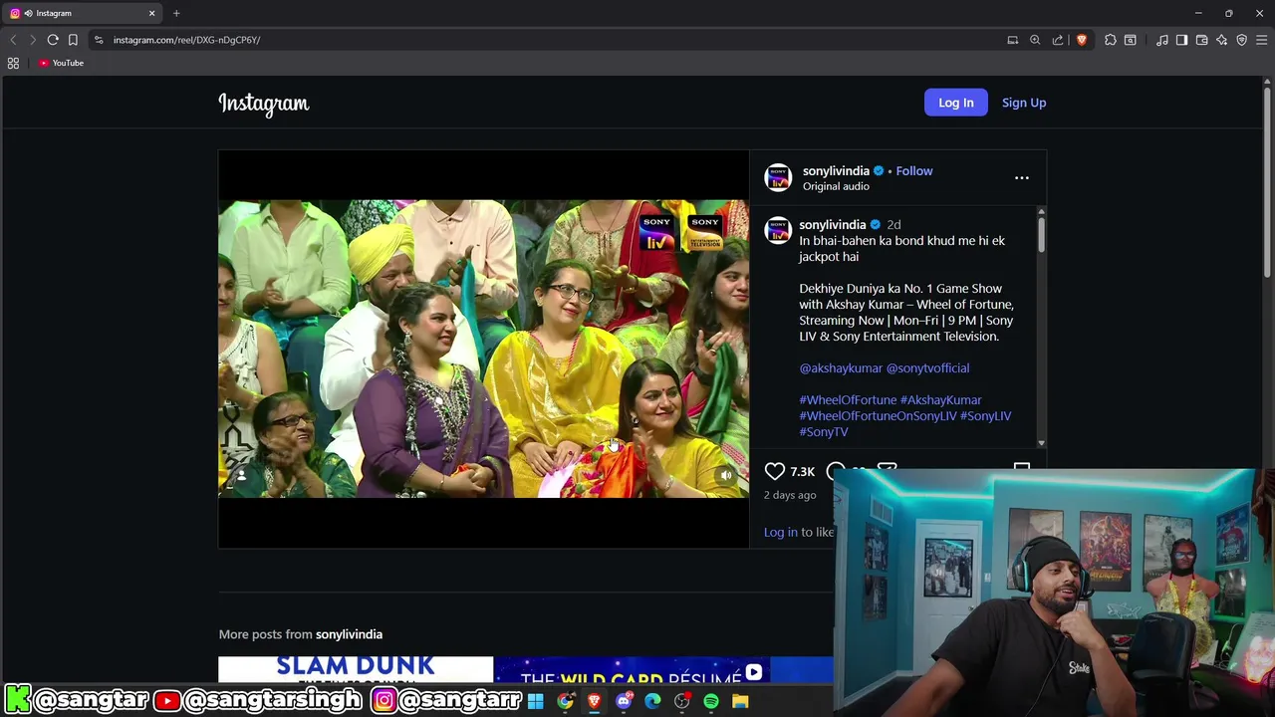This screenshot has height=717, width=1275.
Task: Open the #WheelOfFortuneOnSonyLIV hashtag
Action: tap(878, 416)
